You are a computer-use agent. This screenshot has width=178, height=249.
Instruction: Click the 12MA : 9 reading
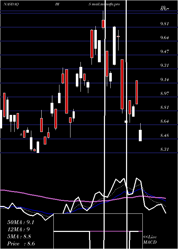(19, 229)
